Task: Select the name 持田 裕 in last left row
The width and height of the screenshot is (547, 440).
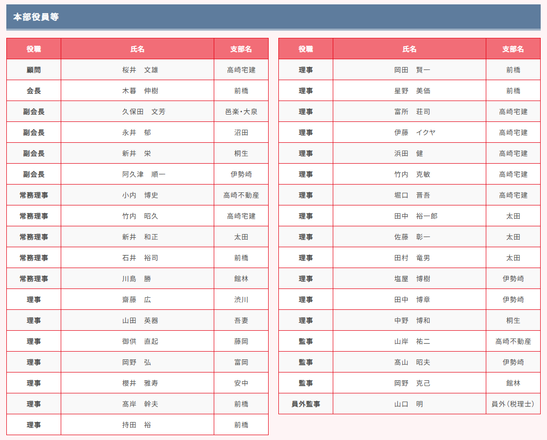Action: pyautogui.click(x=137, y=424)
